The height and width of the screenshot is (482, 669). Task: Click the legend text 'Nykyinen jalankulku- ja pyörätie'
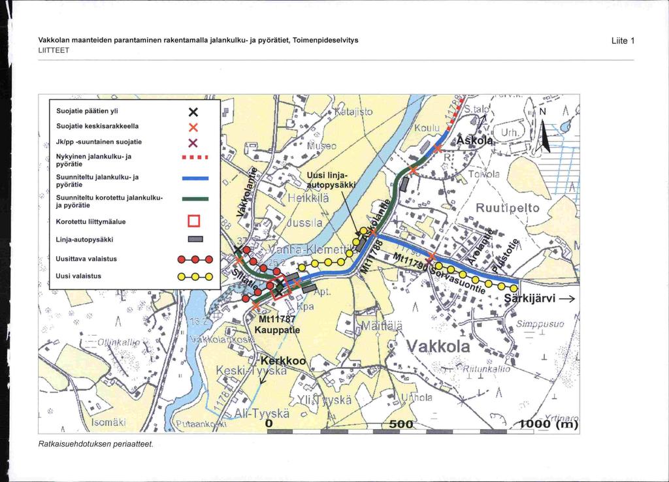94,160
